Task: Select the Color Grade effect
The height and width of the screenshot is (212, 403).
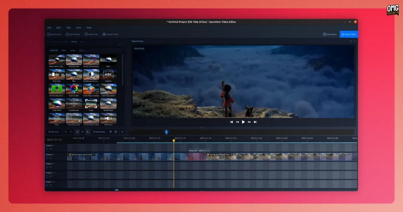Action: point(74,89)
